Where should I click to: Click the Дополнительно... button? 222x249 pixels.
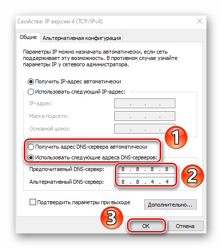(170, 205)
